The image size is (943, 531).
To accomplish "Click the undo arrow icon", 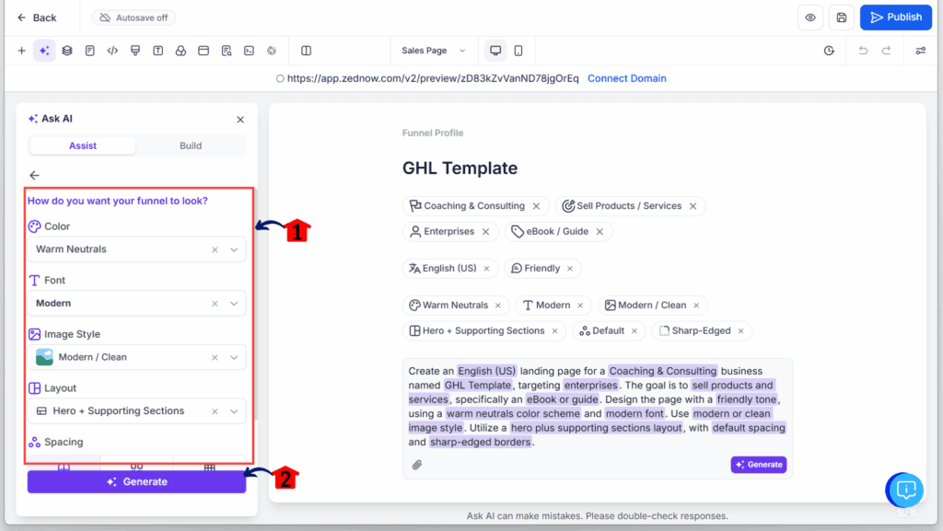I will tap(863, 51).
